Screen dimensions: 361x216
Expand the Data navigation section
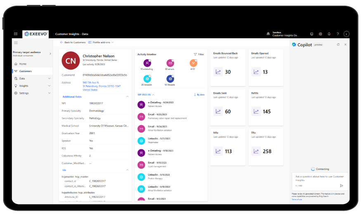pyautogui.click(x=49, y=79)
